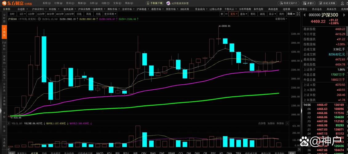The image size is (348, 154).
Task: Toggle 筹码 chip distribution display
Action: (253, 14)
